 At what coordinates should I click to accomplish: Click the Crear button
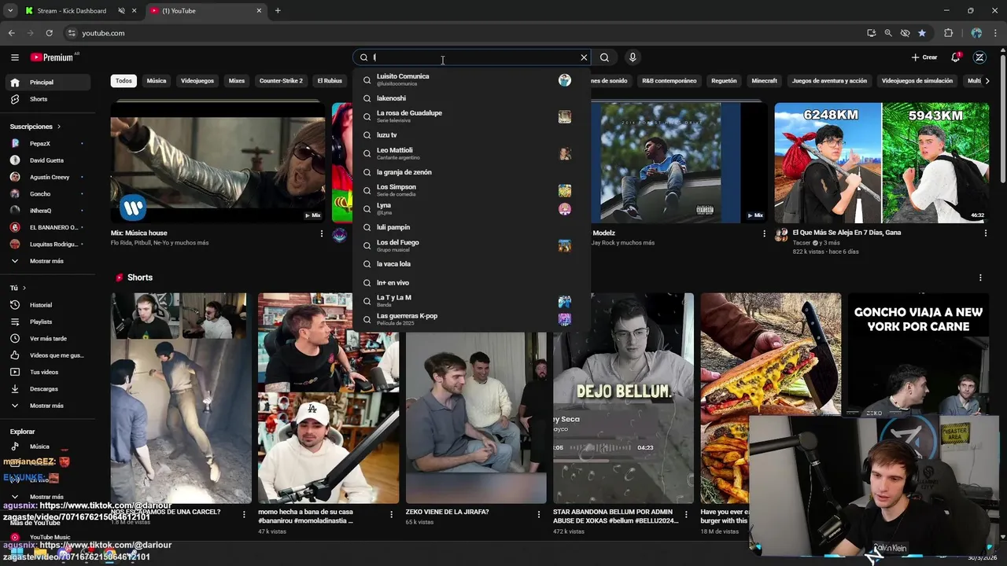pyautogui.click(x=924, y=57)
